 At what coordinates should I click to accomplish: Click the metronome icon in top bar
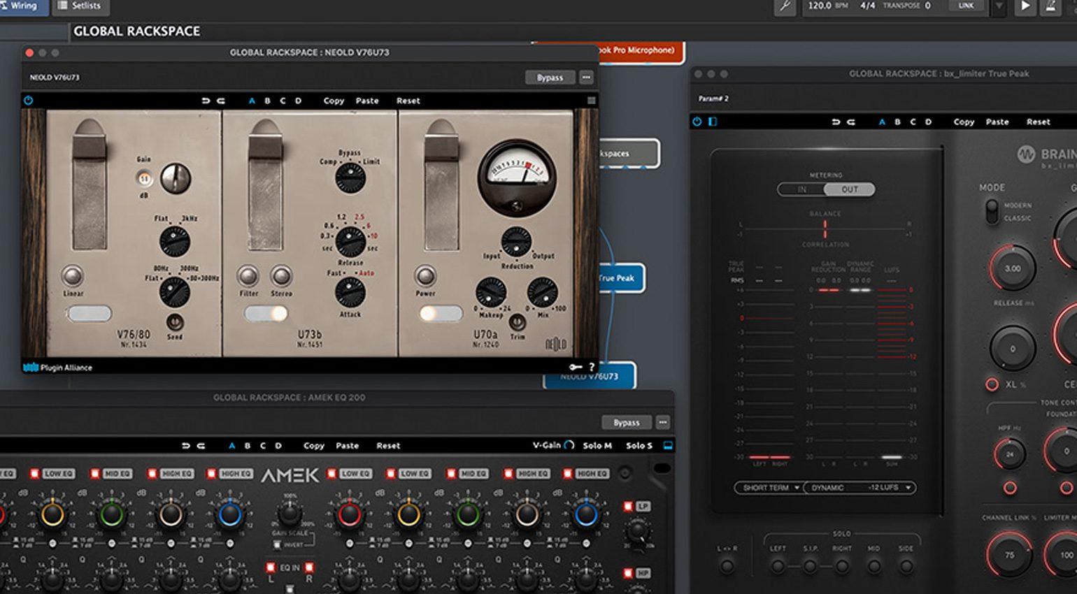[1050, 6]
